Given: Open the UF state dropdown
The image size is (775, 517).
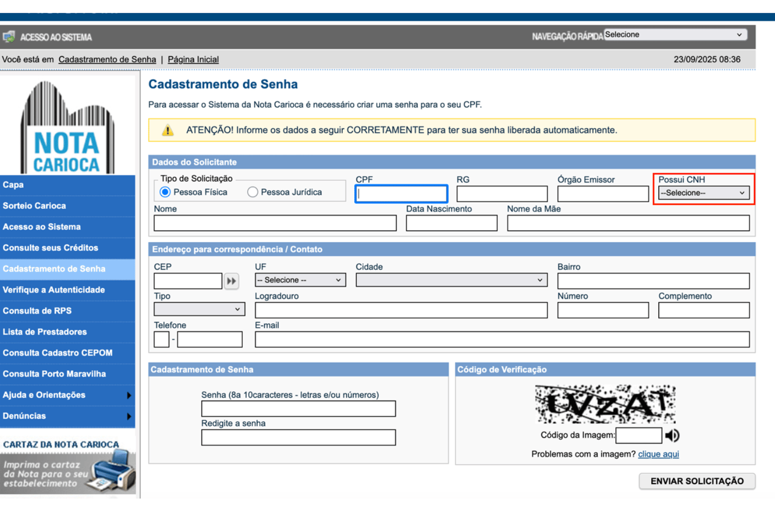Looking at the screenshot, I should coord(300,280).
